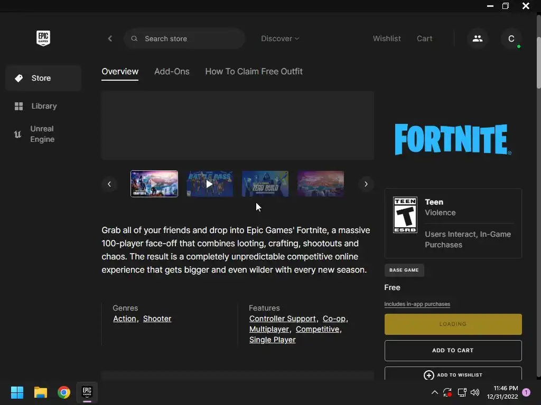The height and width of the screenshot is (405, 541).
Task: Open network status tray icon
Action: pos(462,392)
